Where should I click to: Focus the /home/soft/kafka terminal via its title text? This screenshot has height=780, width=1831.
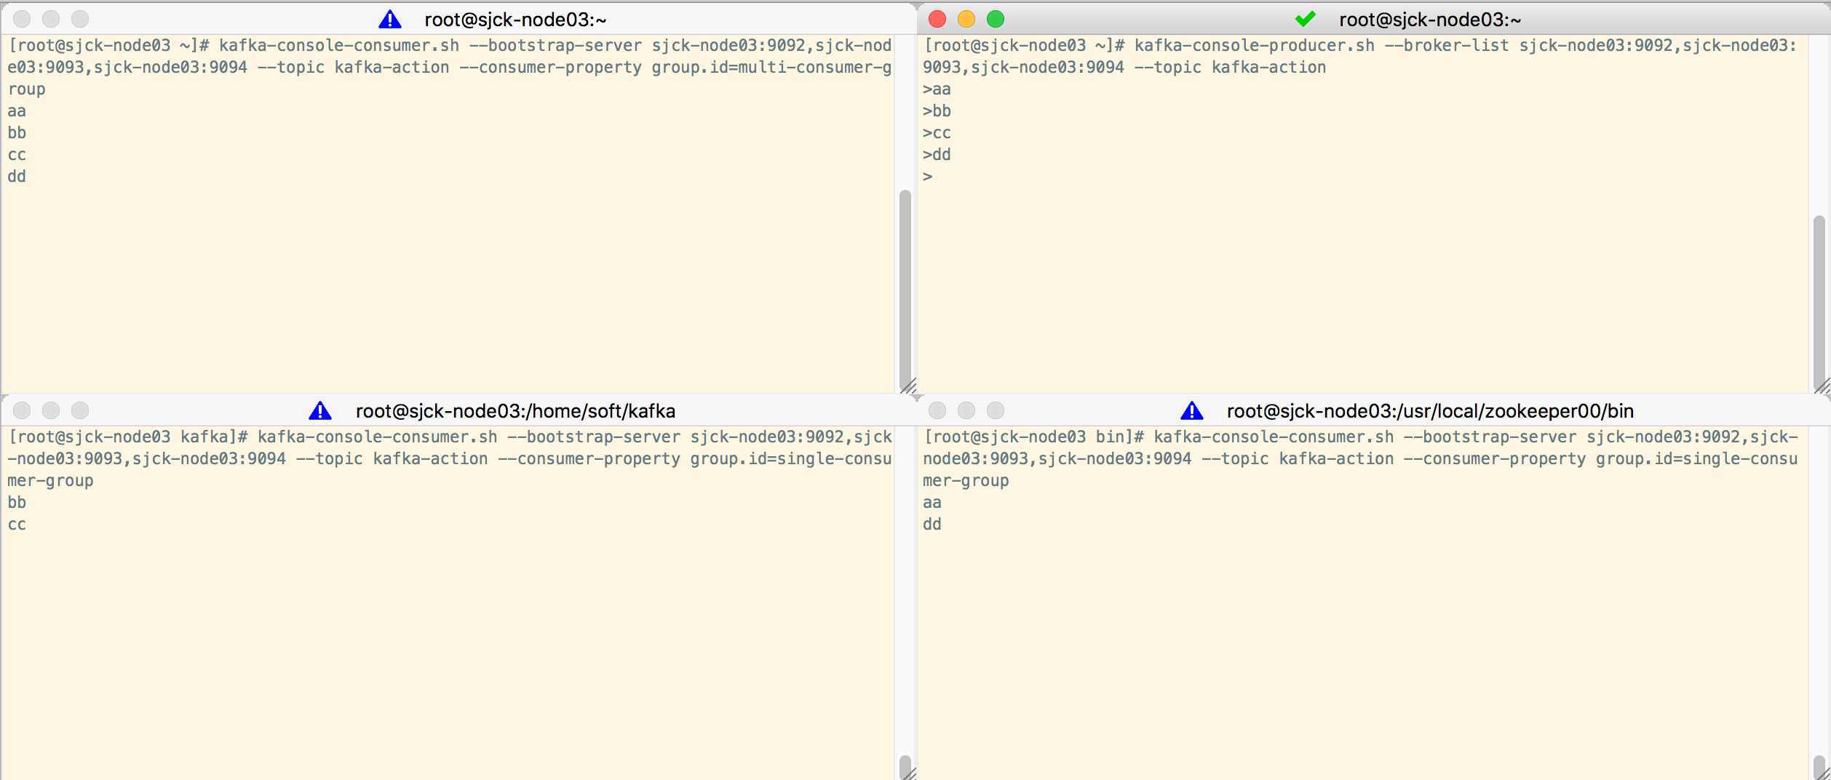tap(515, 411)
